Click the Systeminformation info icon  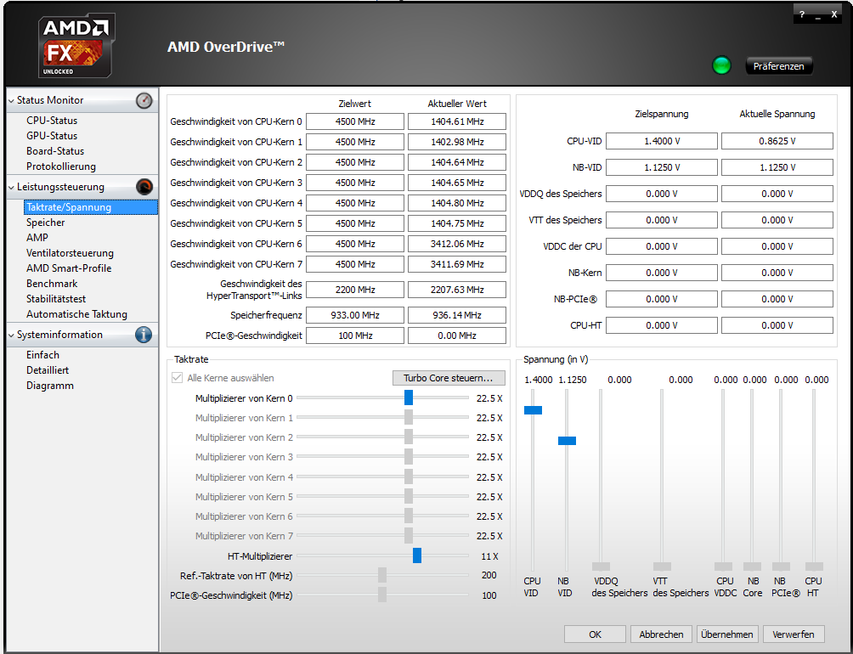point(144,335)
